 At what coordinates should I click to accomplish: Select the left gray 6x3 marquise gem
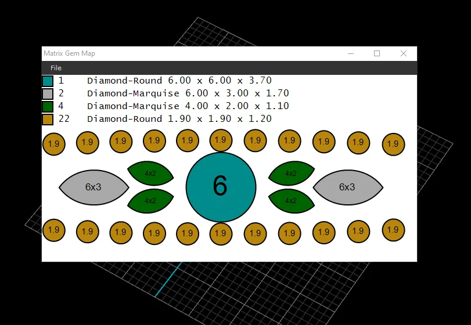point(94,187)
